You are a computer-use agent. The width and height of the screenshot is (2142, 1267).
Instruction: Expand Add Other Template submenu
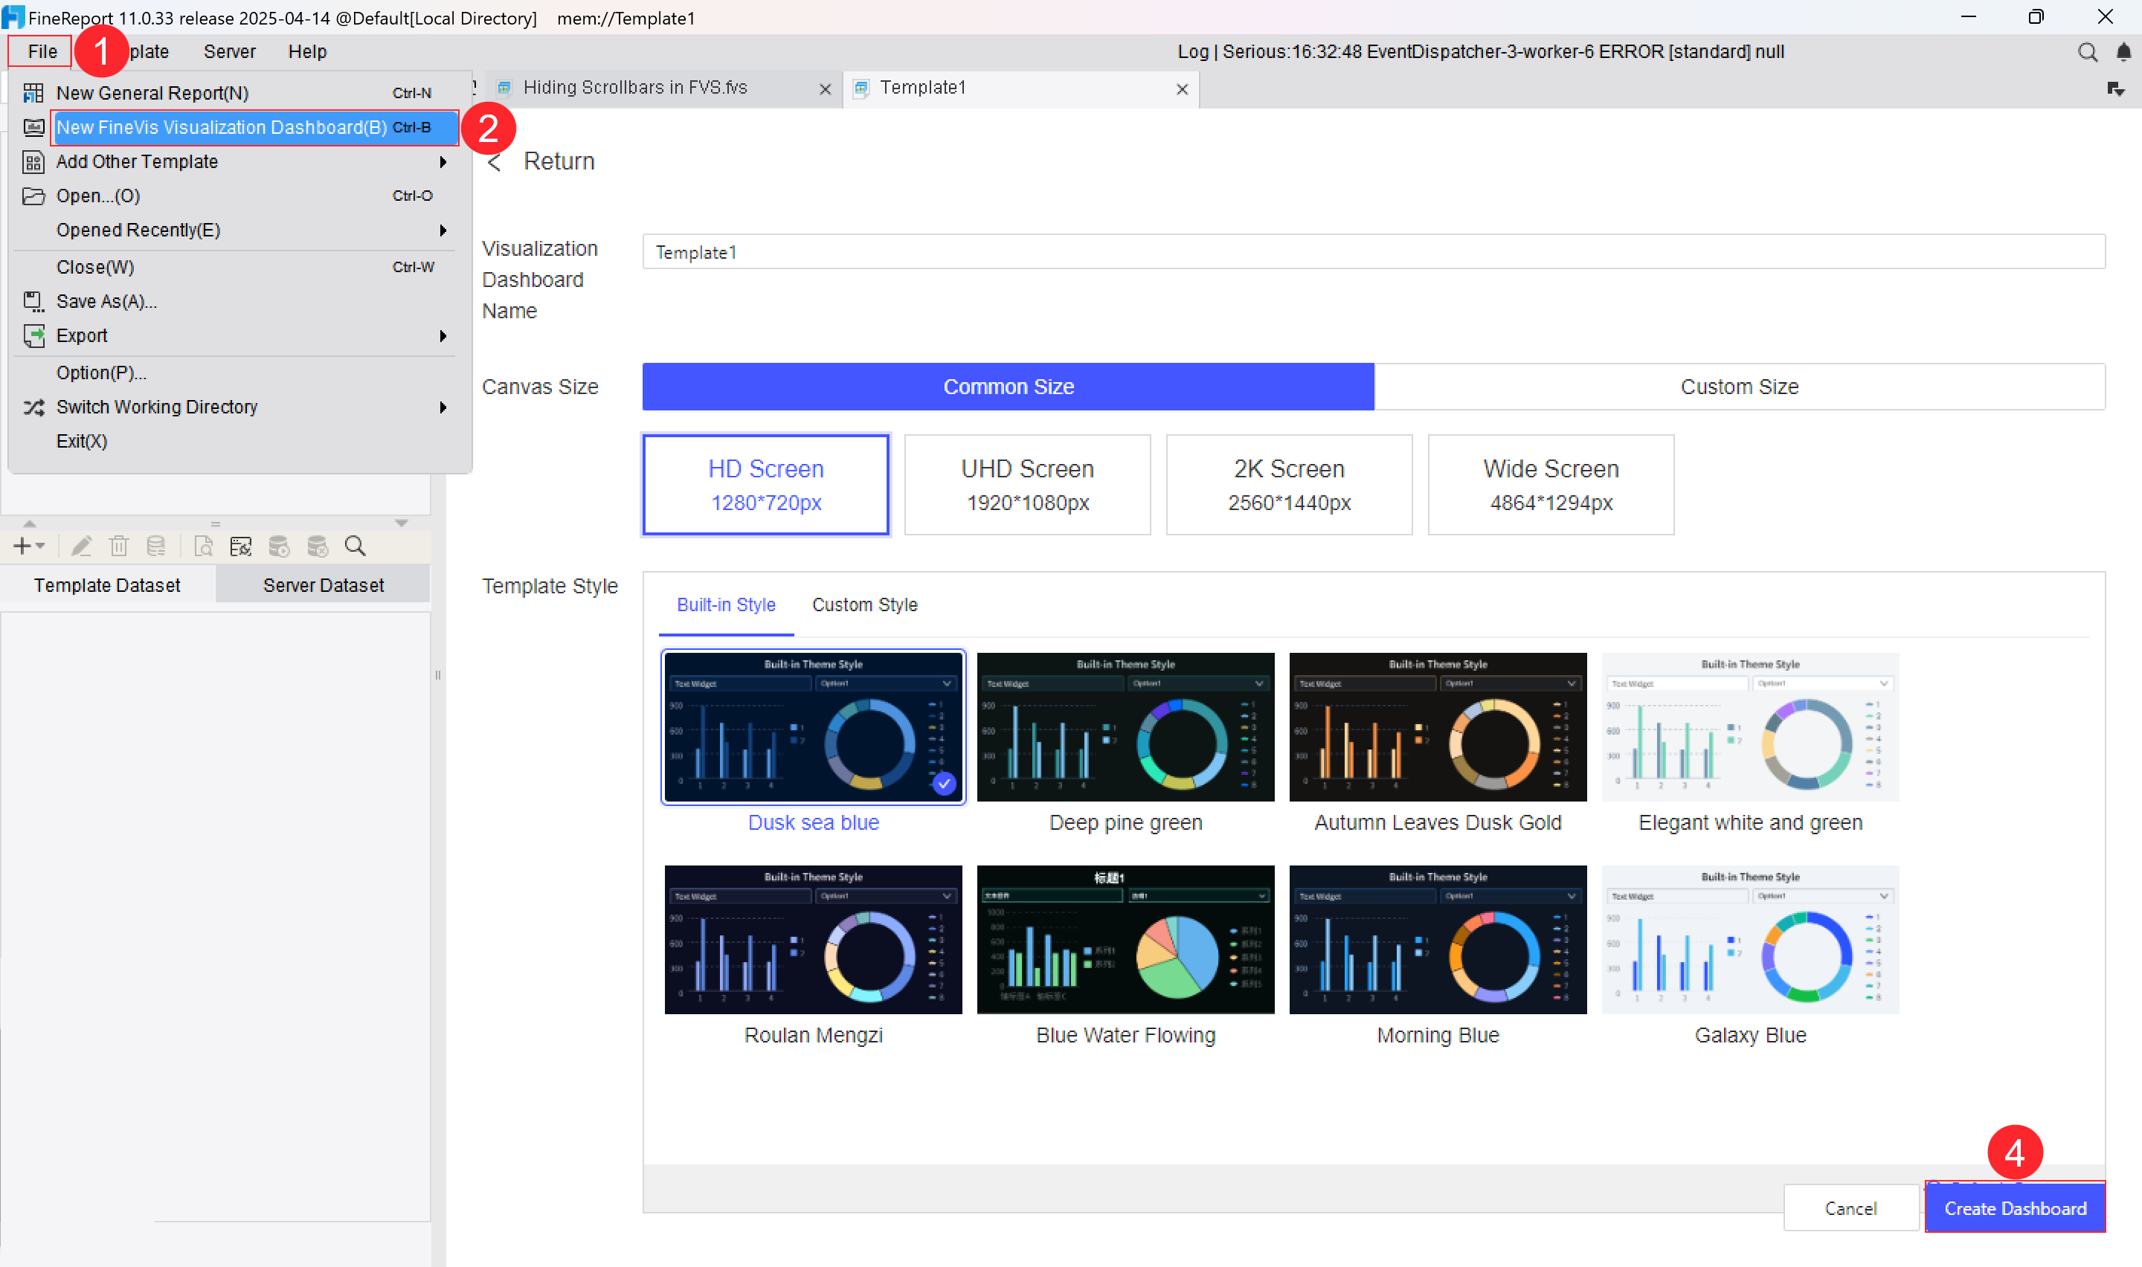[x=237, y=161]
